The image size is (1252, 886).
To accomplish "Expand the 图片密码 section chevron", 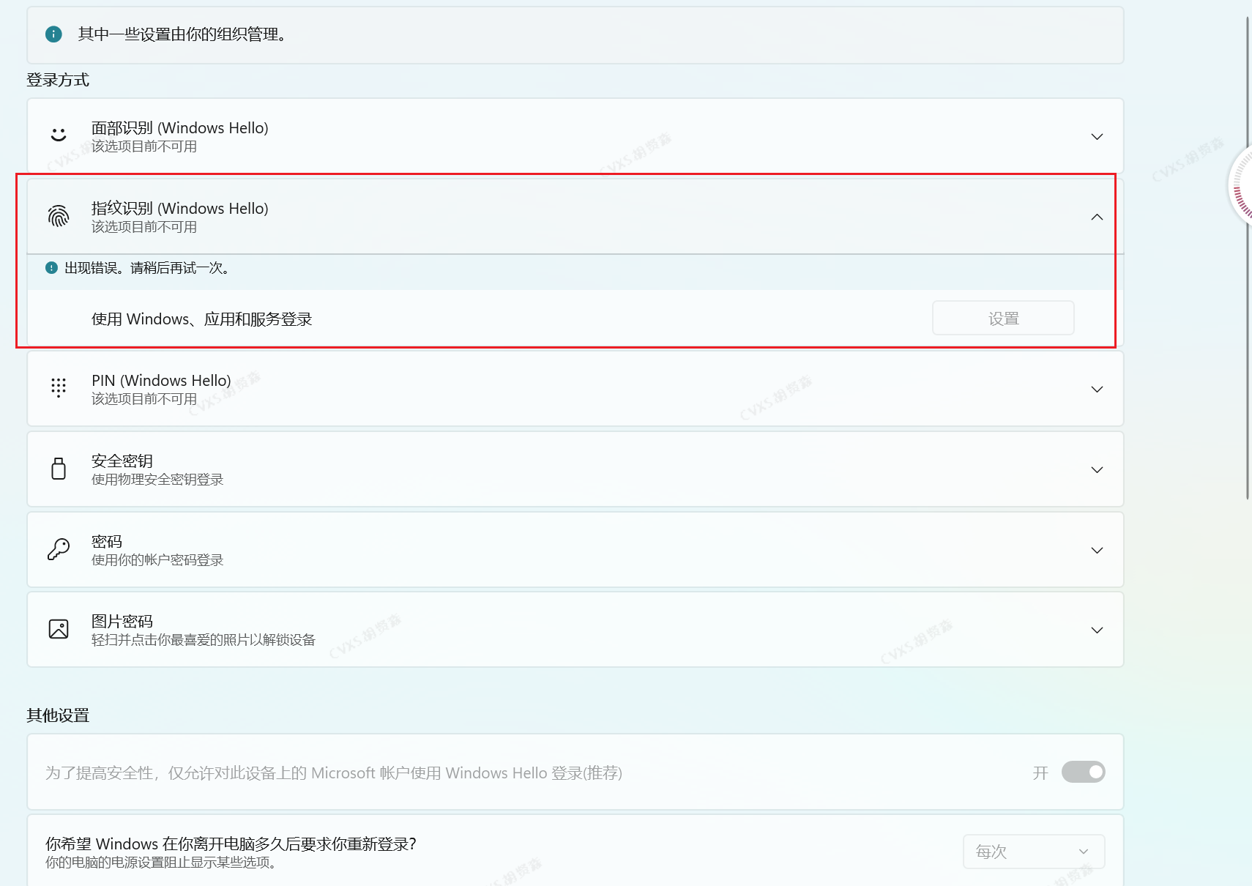I will pos(1097,630).
